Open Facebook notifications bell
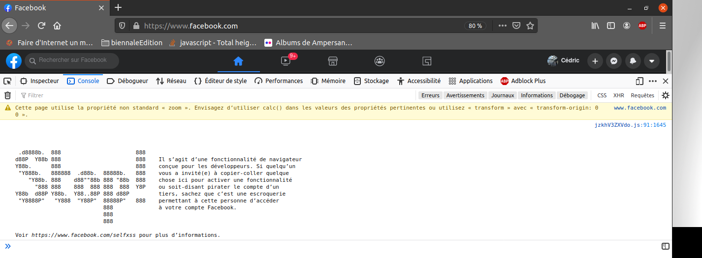Screen dimensions: 702x258 (x=633, y=61)
